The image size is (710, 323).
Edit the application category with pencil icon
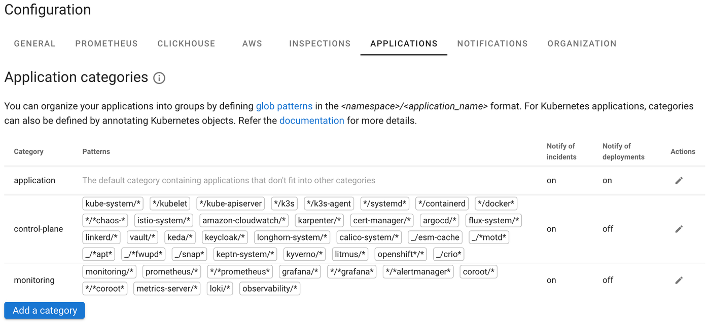pos(679,181)
